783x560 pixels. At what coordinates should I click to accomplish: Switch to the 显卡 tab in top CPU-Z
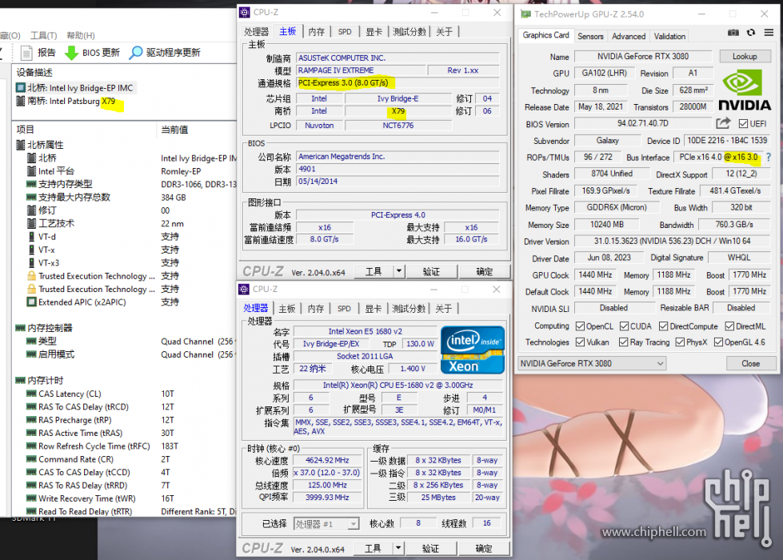point(374,32)
